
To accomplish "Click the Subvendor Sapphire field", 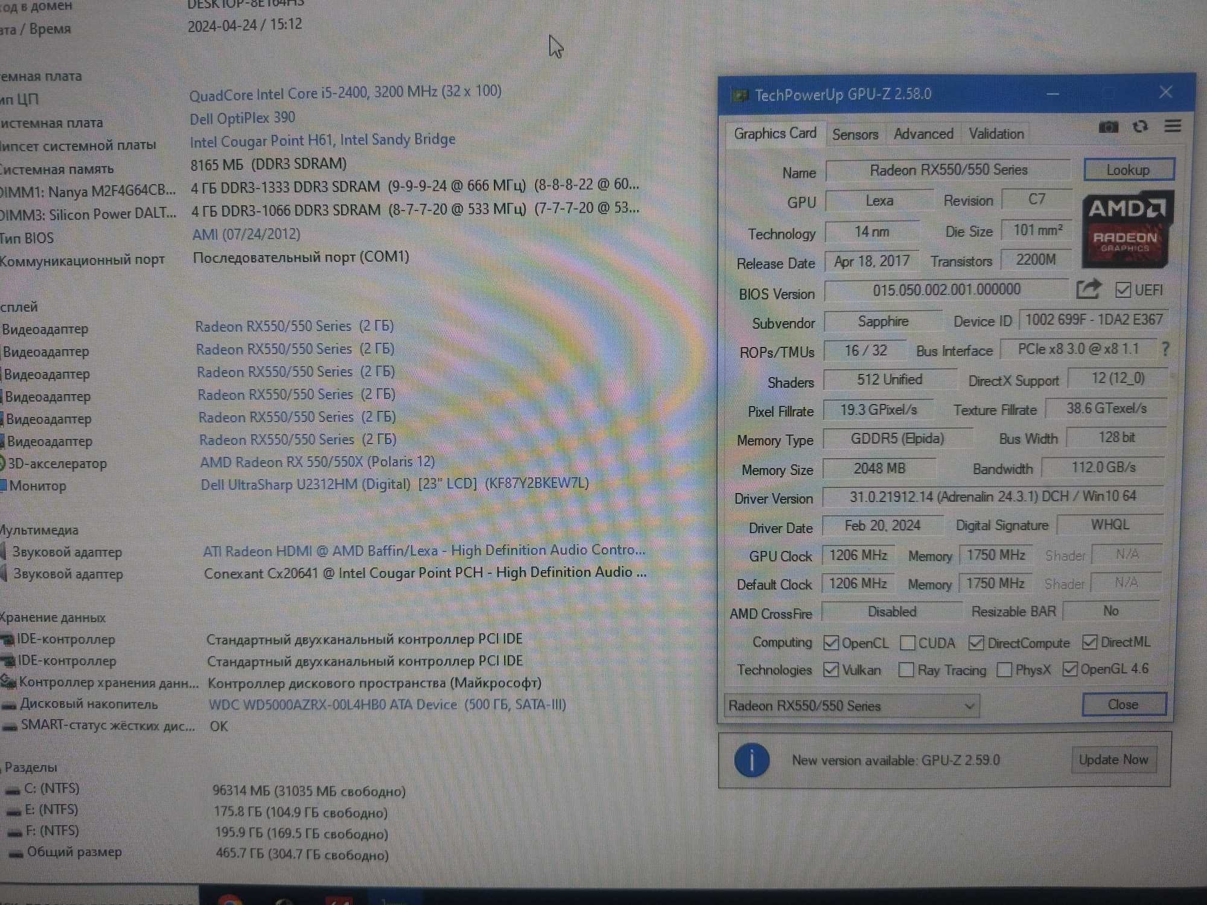I will coord(883,321).
